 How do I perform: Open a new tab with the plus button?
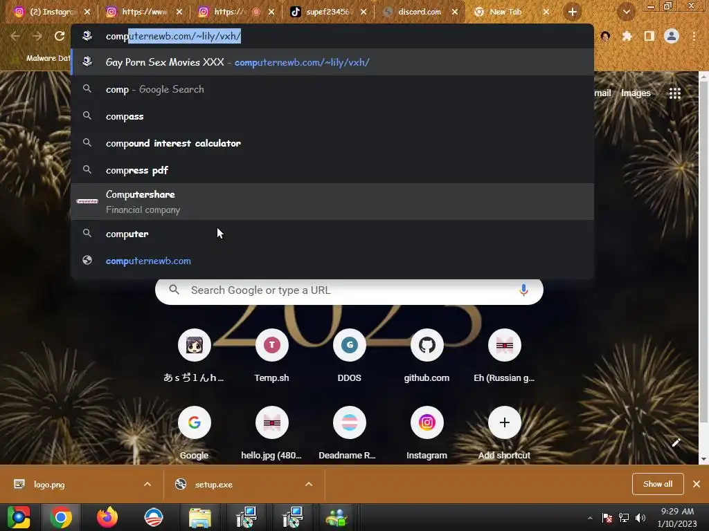point(573,12)
